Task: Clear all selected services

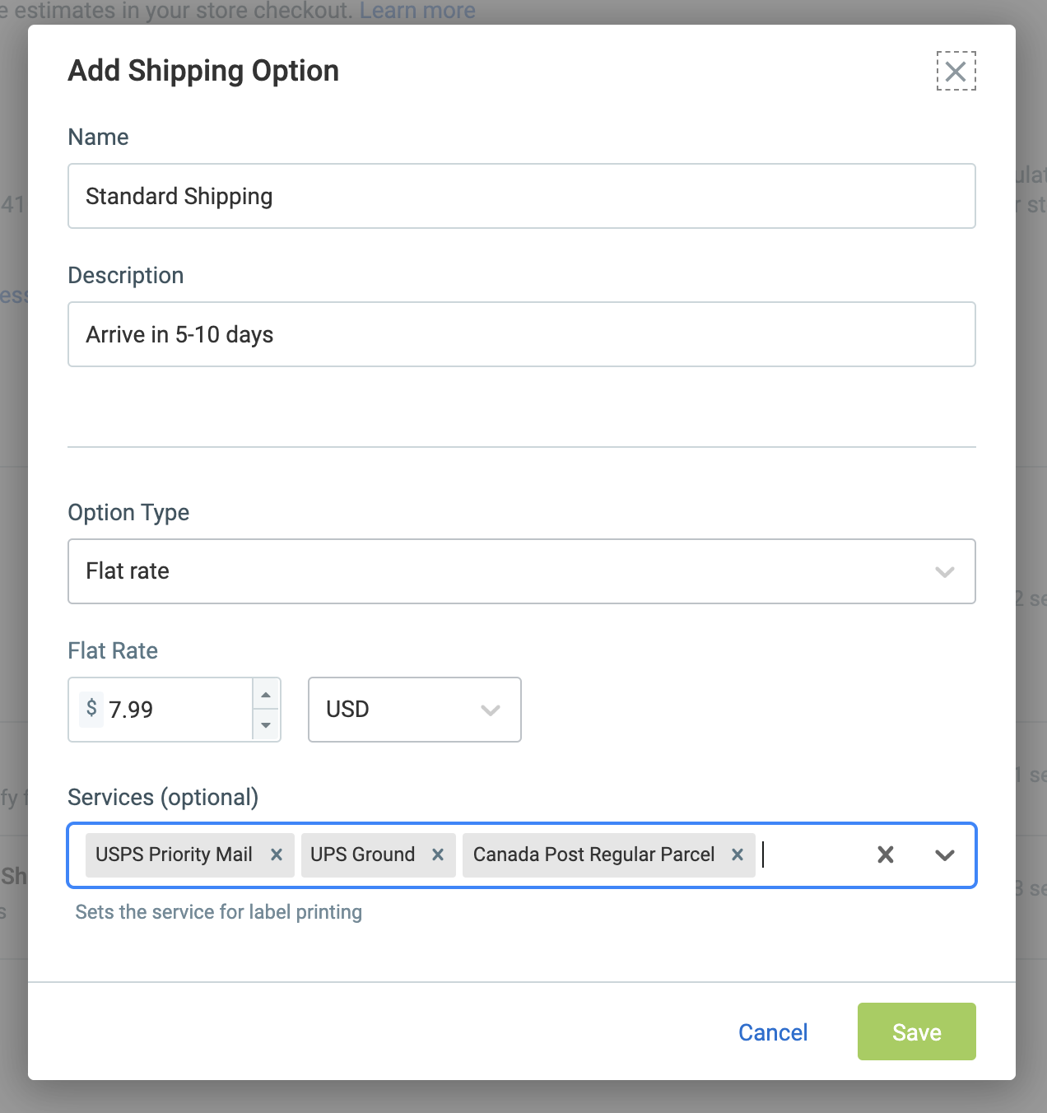Action: click(886, 855)
